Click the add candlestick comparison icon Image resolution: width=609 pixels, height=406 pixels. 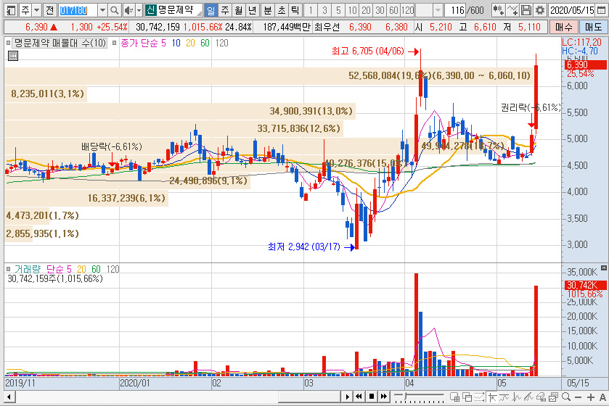coord(499,10)
